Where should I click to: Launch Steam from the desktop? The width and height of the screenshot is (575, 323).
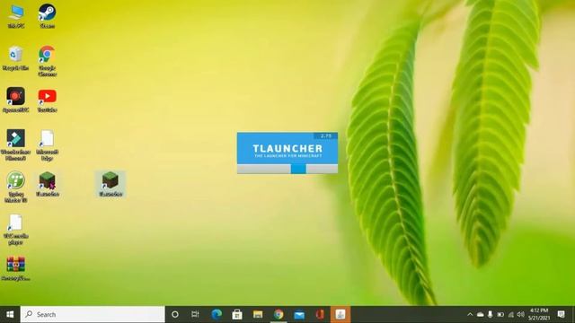pos(48,16)
